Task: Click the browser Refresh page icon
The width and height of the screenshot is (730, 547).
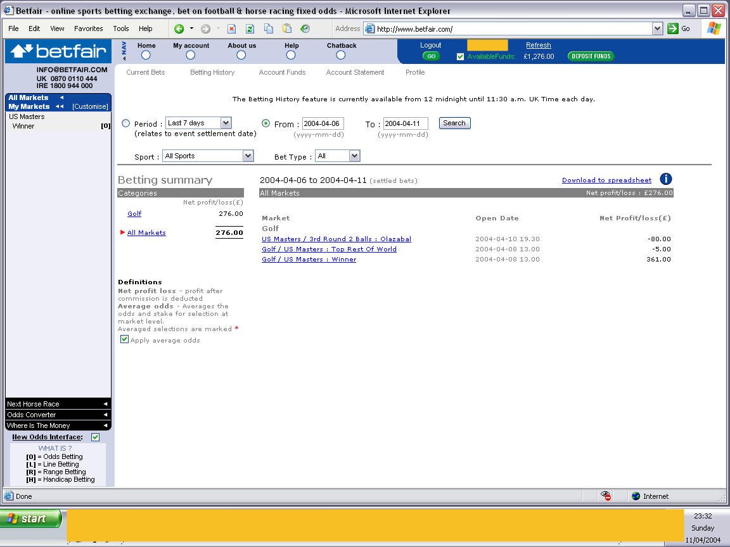Action: pyautogui.click(x=250, y=28)
